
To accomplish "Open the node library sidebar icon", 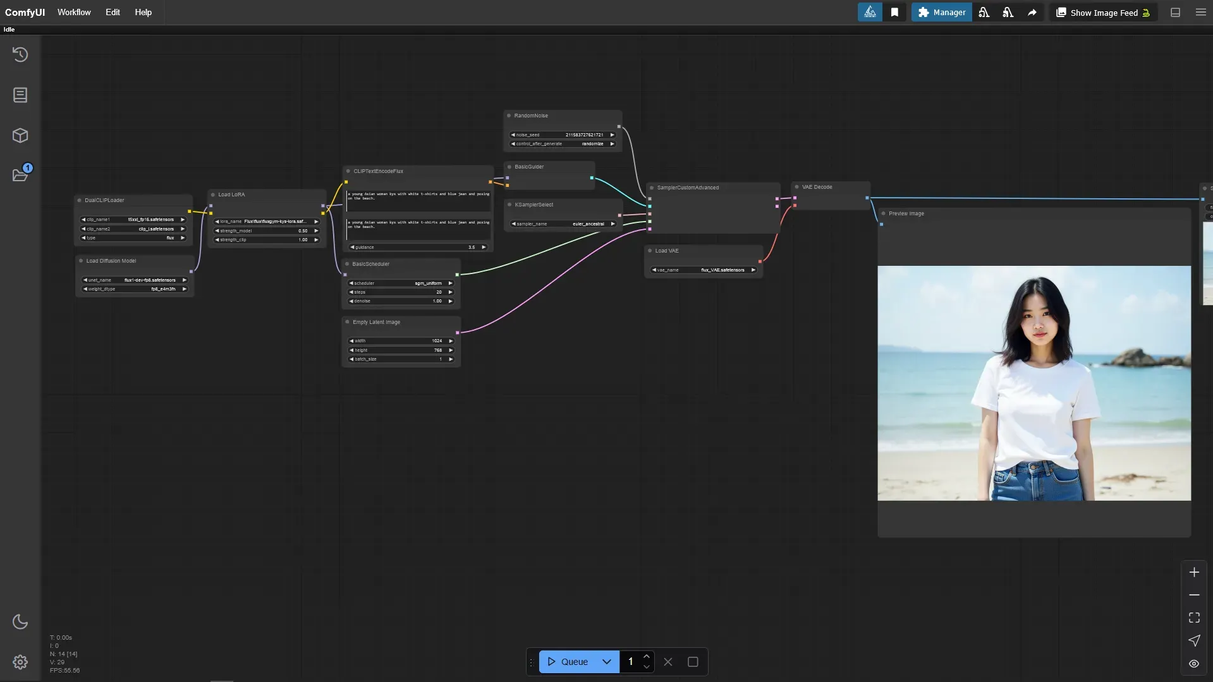I will click(20, 95).
